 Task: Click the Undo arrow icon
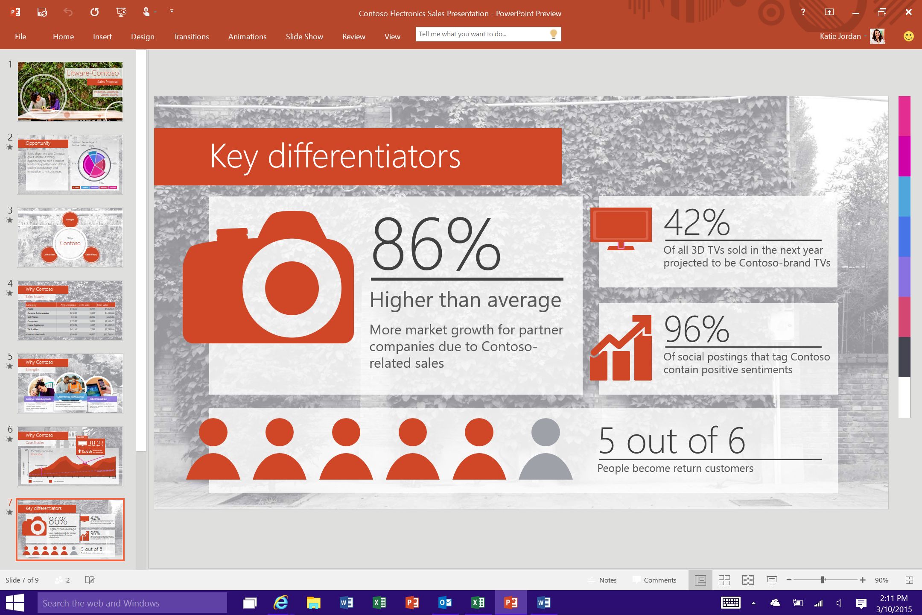click(68, 12)
